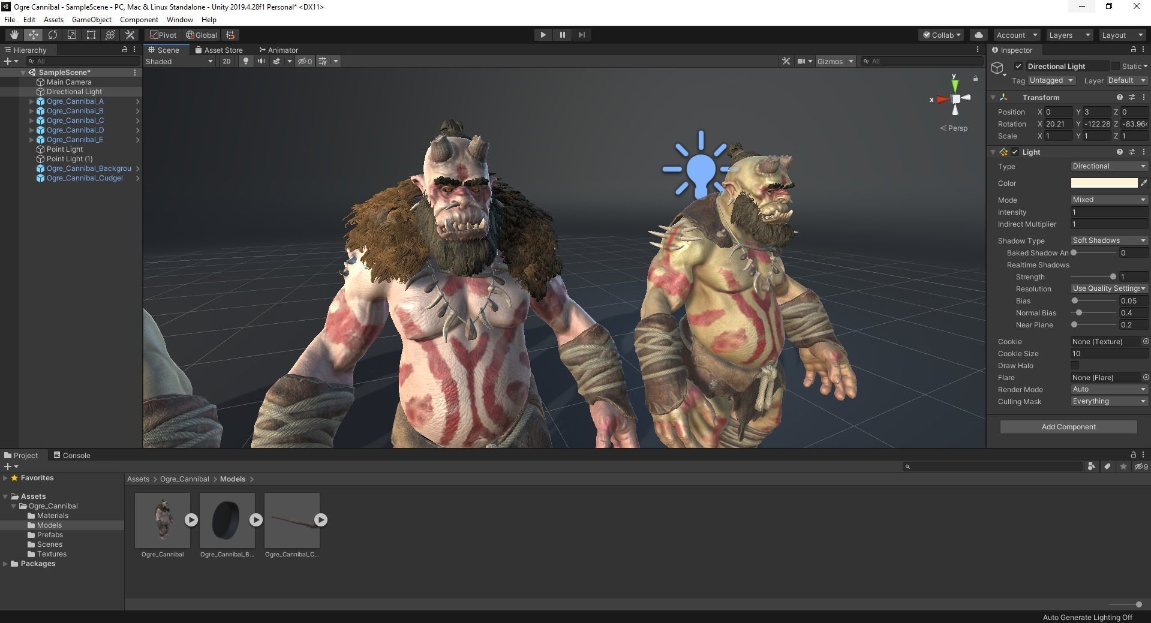Select the Transform tool
The height and width of the screenshot is (623, 1151).
click(110, 35)
